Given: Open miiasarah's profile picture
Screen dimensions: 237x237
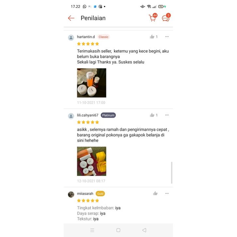Looking at the screenshot, I should pos(71,195).
